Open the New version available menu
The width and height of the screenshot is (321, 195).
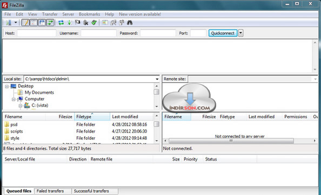pyautogui.click(x=140, y=15)
